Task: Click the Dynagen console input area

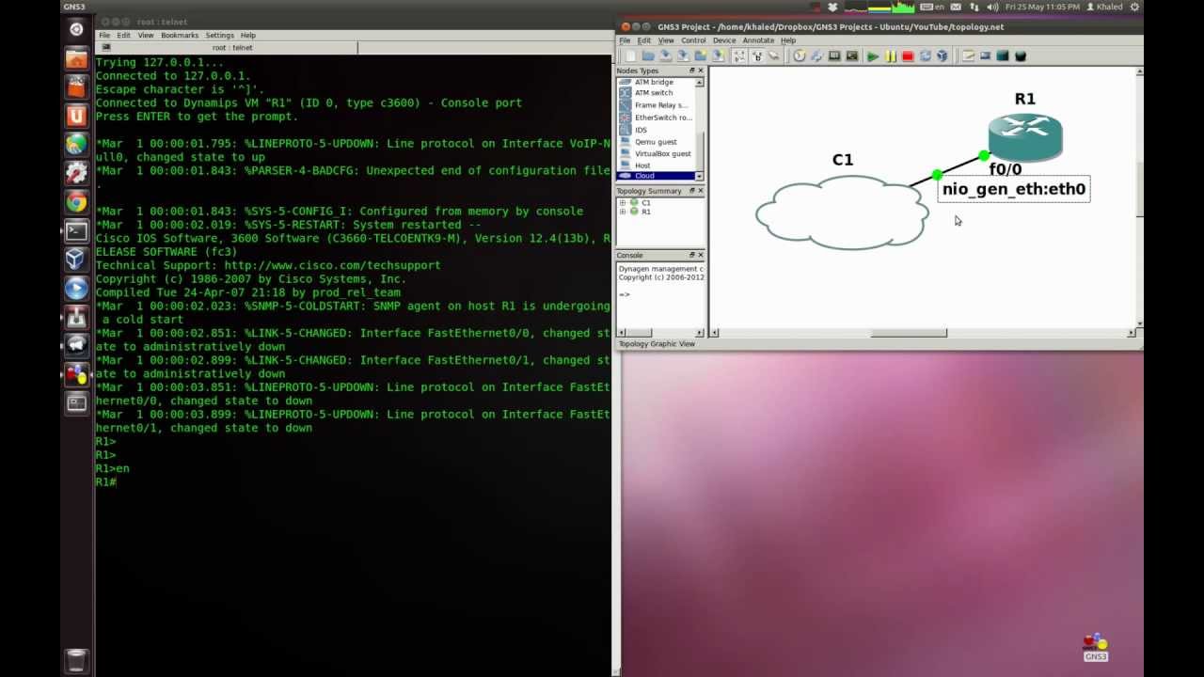Action: pos(660,294)
